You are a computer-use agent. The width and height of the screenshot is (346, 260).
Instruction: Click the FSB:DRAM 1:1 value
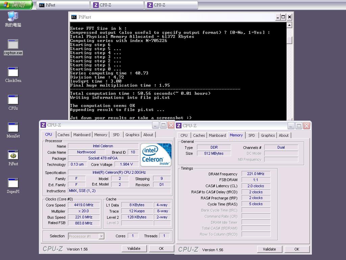click(x=256, y=180)
